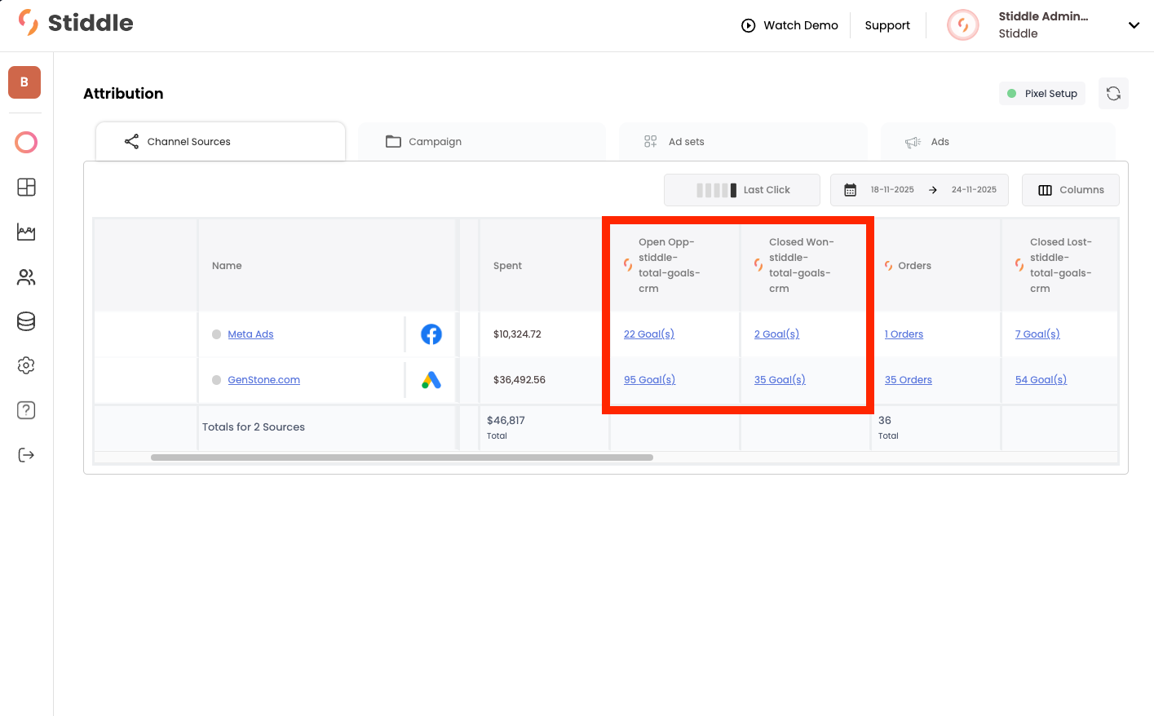This screenshot has width=1154, height=716.
Task: Select start date 18-11-2025
Action: [x=892, y=190]
